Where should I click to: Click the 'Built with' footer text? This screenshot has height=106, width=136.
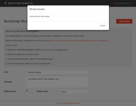click(x=60, y=103)
